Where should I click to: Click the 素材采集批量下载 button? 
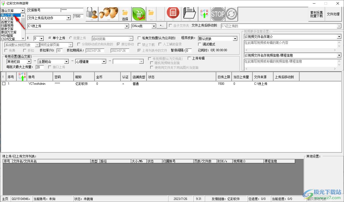point(316,14)
